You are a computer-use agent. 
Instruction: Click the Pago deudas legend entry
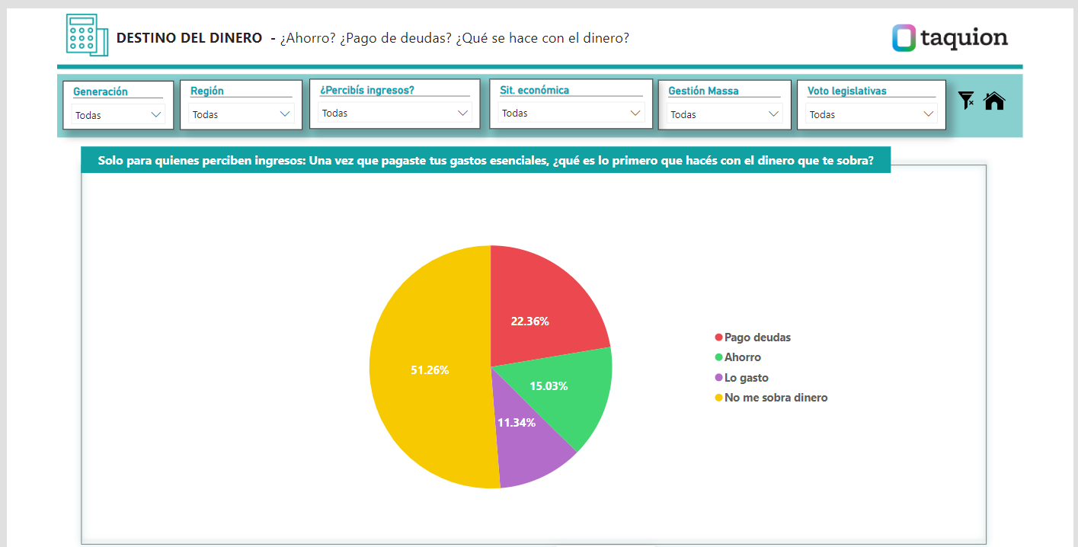tap(757, 337)
